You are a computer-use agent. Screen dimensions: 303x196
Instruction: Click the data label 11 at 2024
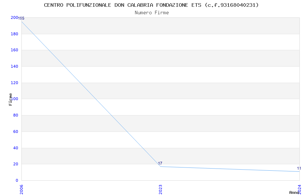click(x=299, y=169)
